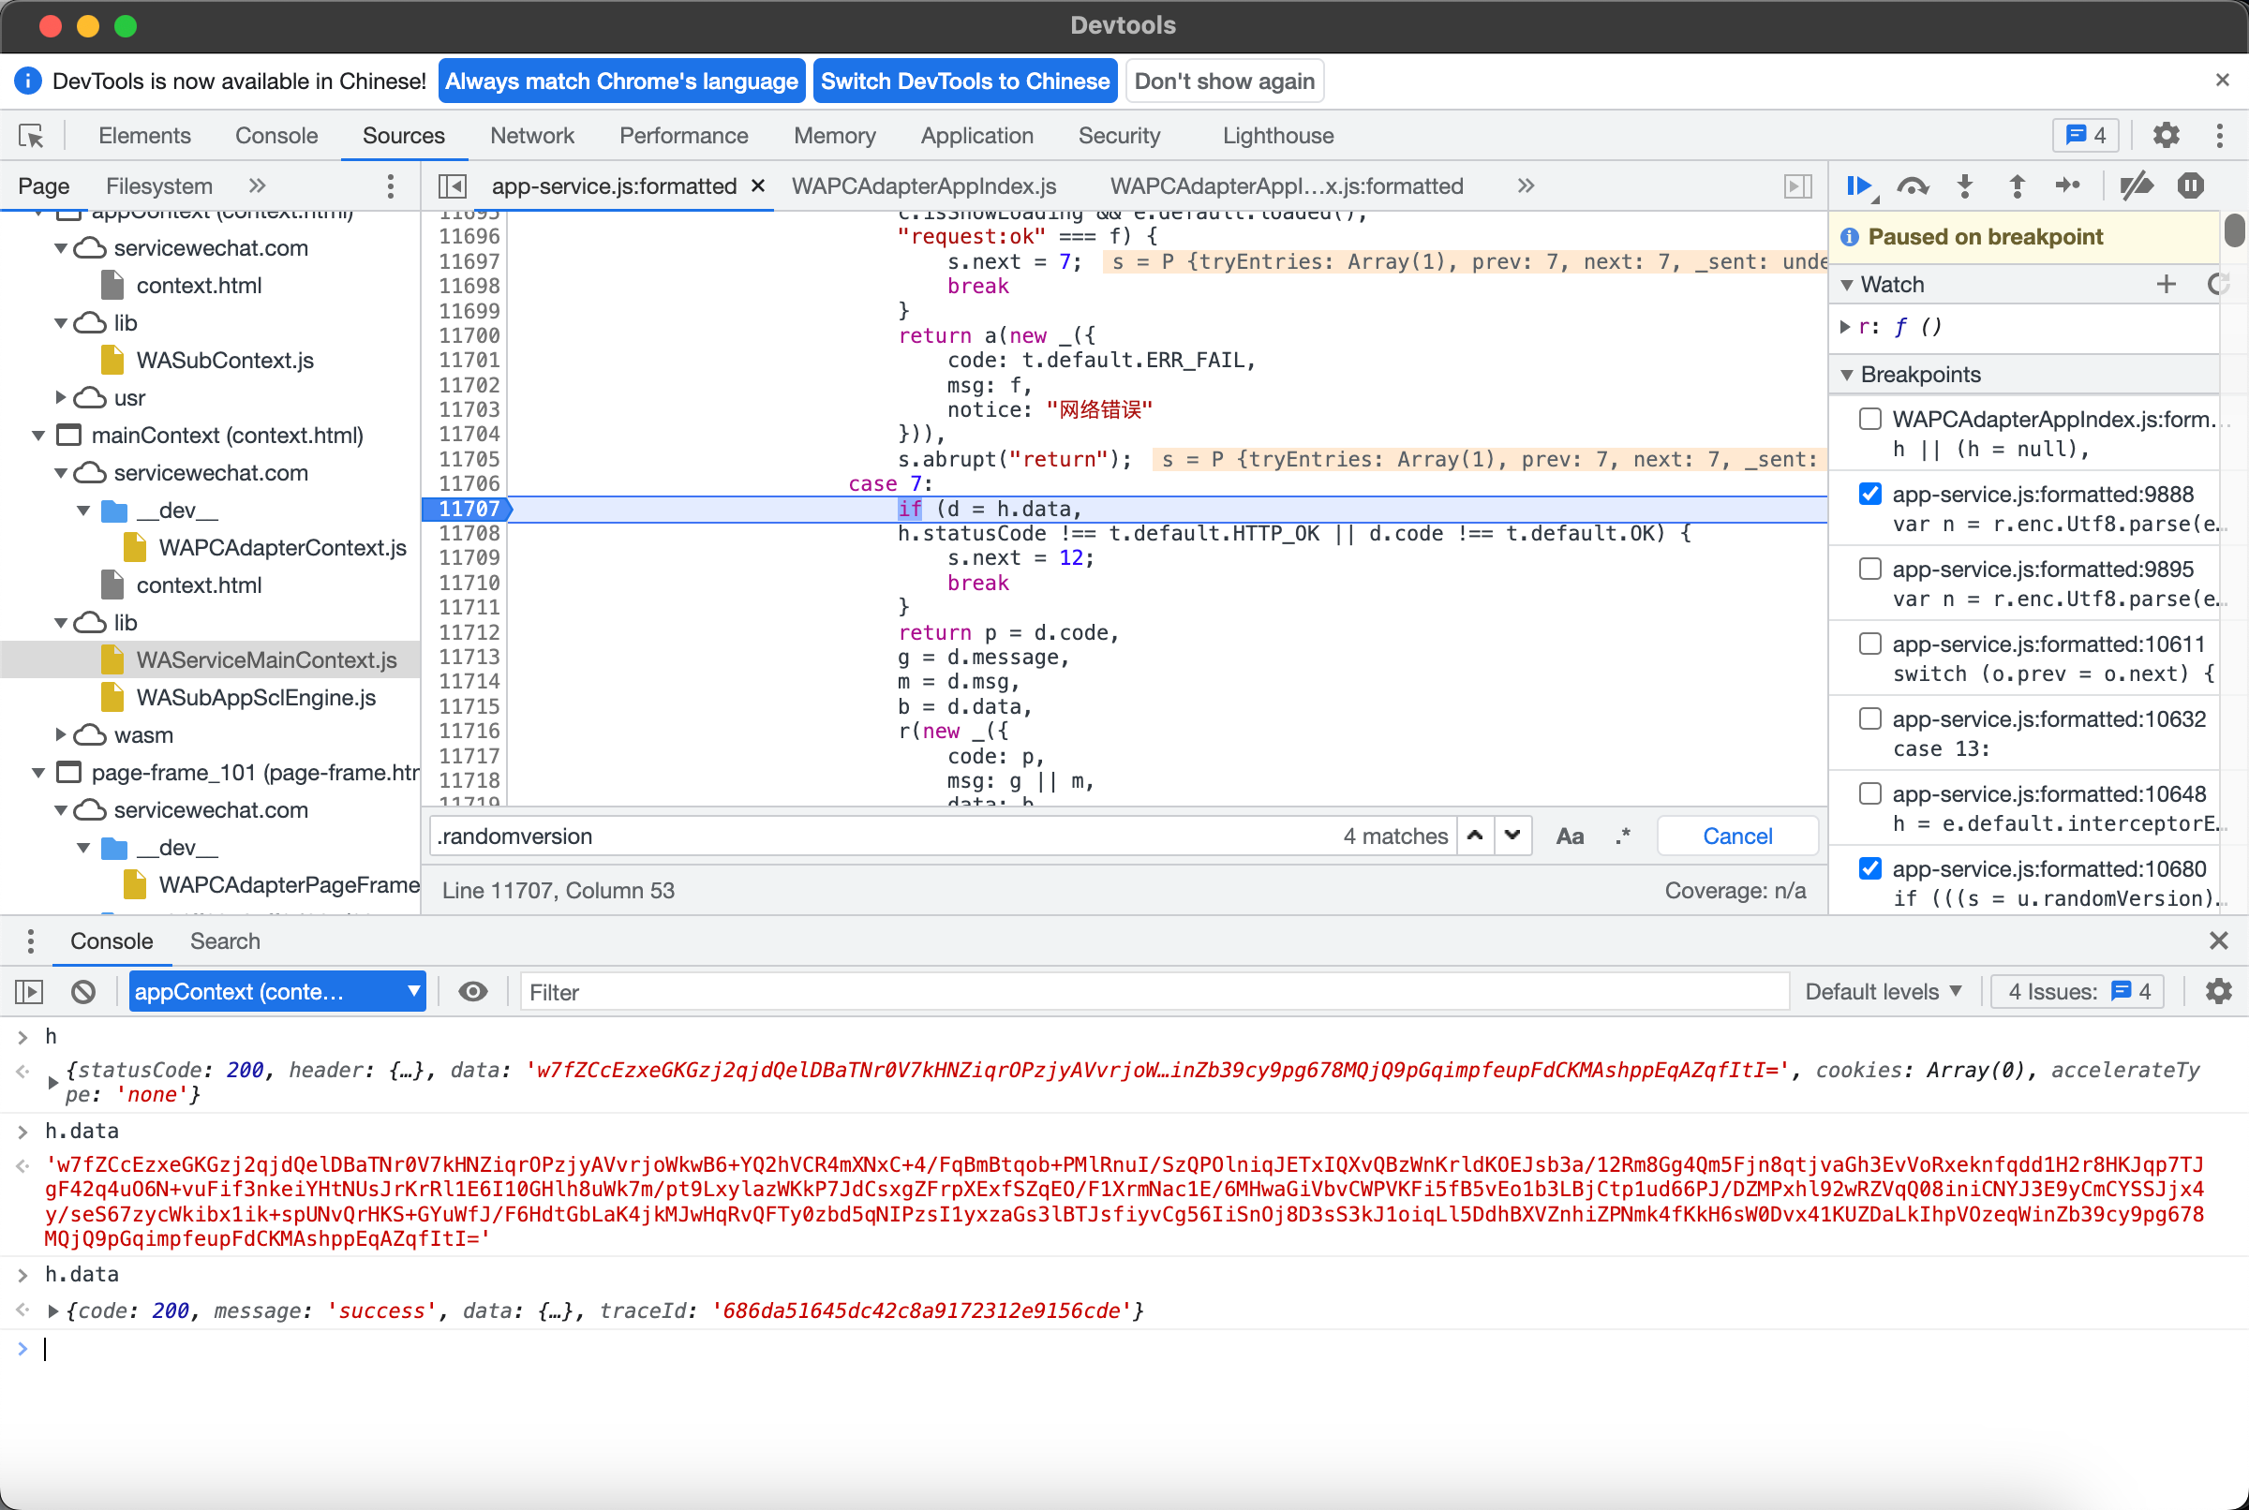Dismiss the language notification bar
Image resolution: width=2249 pixels, height=1510 pixels.
tap(2223, 80)
